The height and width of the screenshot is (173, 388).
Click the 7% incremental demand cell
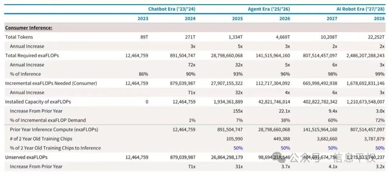point(239,120)
